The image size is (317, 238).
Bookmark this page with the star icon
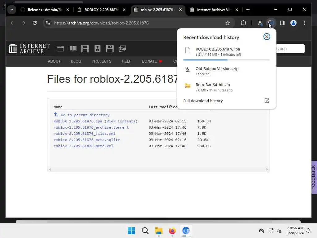click(228, 23)
